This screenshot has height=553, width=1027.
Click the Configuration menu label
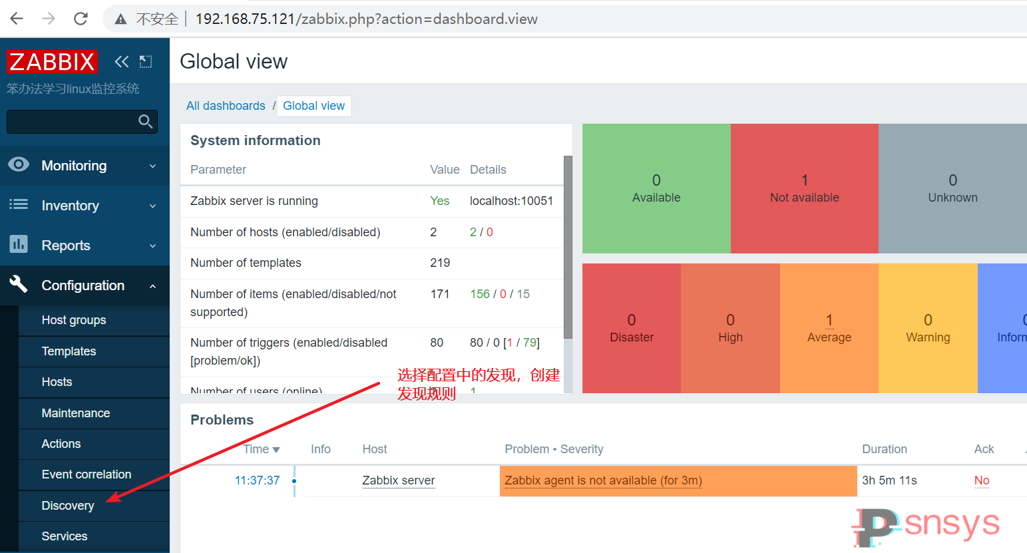(x=83, y=285)
